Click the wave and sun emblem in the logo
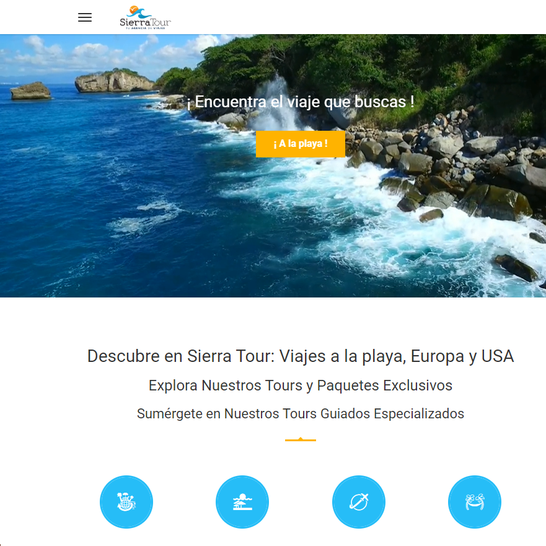This screenshot has width=546, height=546. 139,12
